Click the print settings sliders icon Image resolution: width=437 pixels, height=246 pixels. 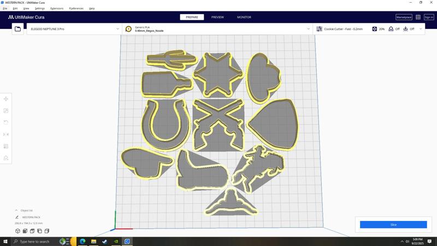pyautogui.click(x=319, y=29)
